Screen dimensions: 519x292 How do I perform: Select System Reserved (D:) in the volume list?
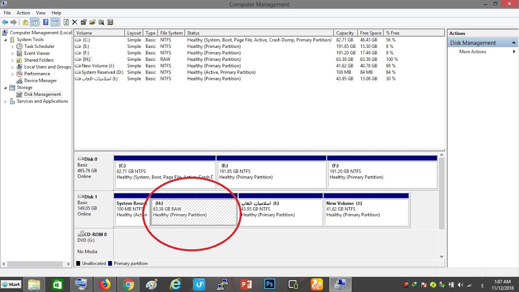259,72
